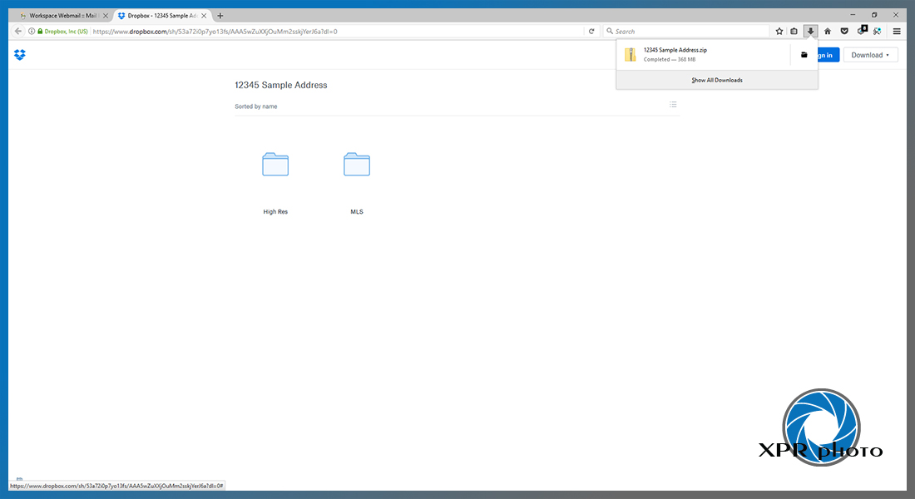
Task: Open a new browser tab
Action: [x=220, y=16]
